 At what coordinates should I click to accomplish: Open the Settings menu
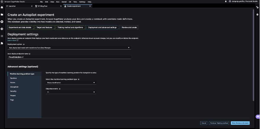click(x=82, y=2)
